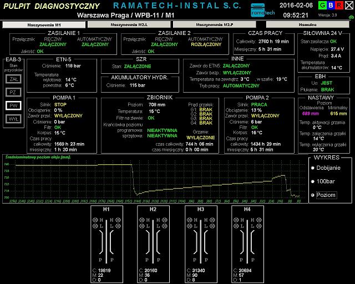Click the 118 bar ETN-5 pressure
Image resolution: width=355 pixels, height=284 pixels.
pos(73,66)
